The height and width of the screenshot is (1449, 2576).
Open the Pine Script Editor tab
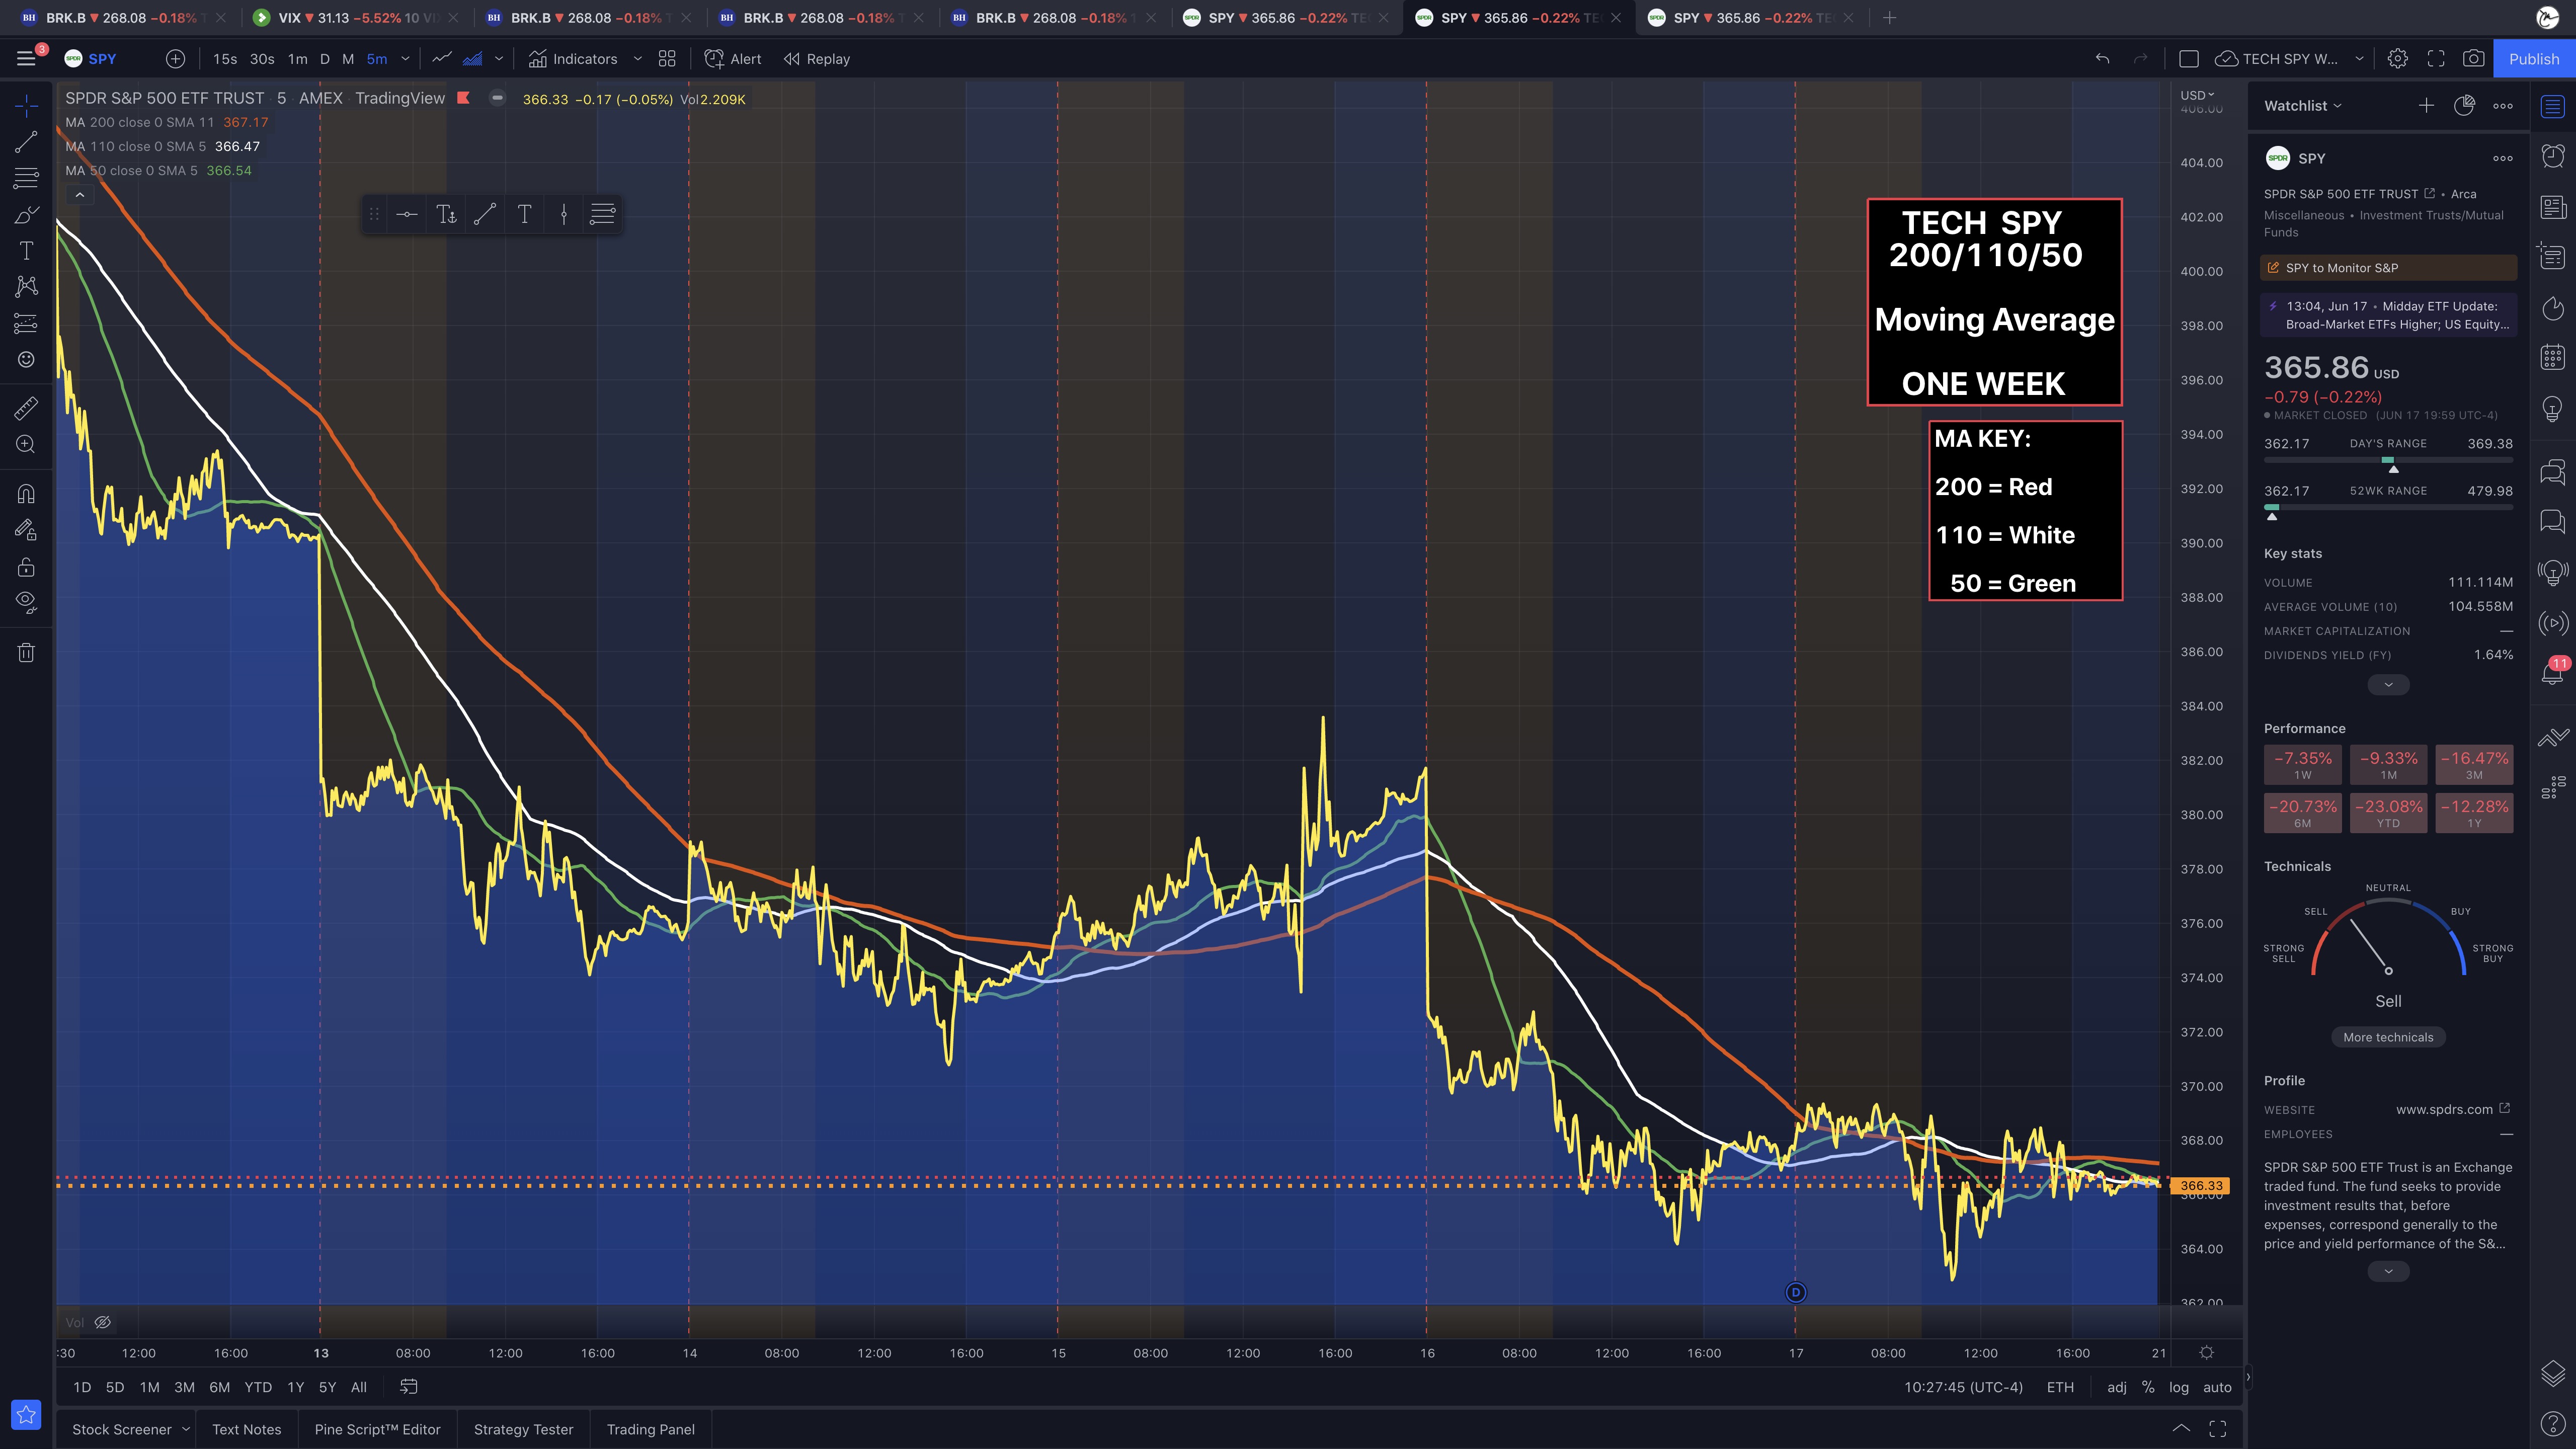[x=377, y=1429]
